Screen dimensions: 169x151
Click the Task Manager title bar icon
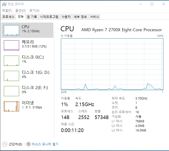[x=4, y=4]
